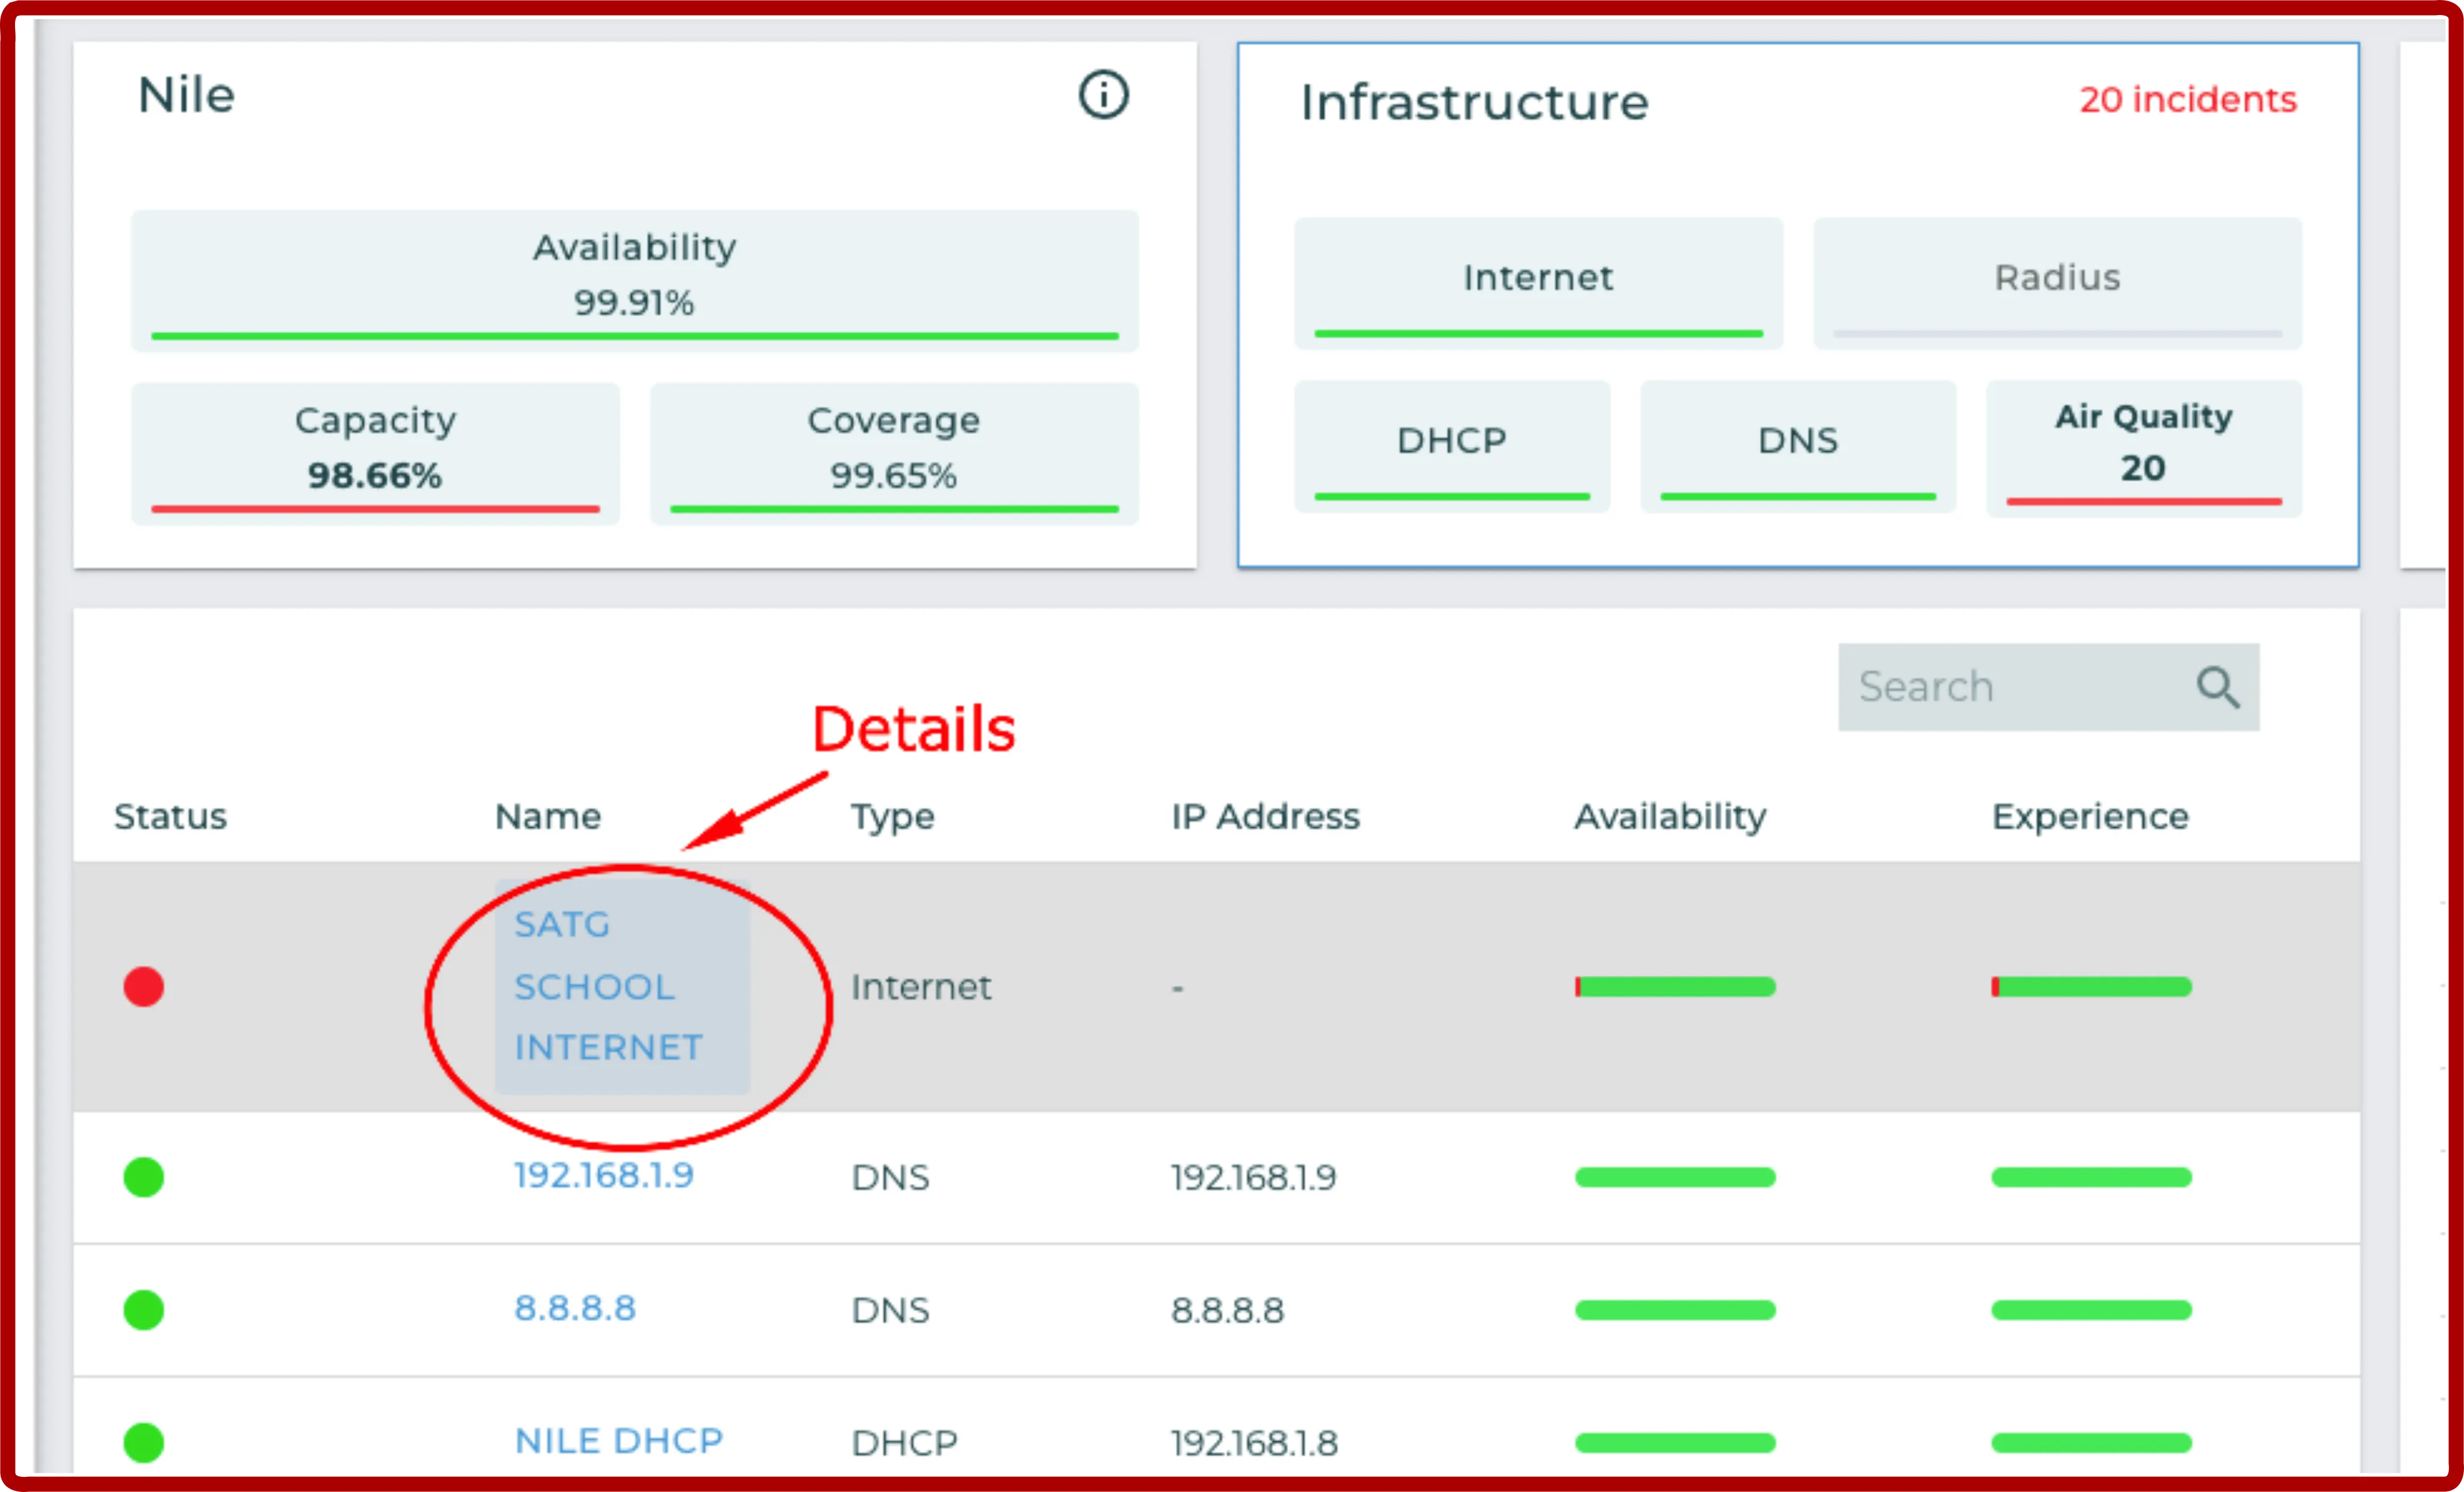Sort by Experience column header
Image resolution: width=2464 pixels, height=1492 pixels.
(2090, 818)
